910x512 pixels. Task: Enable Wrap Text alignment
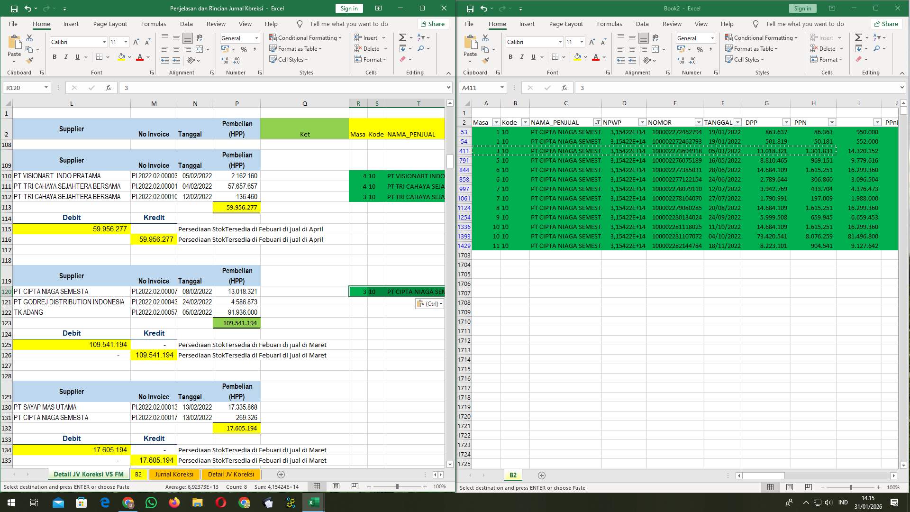[199, 37]
